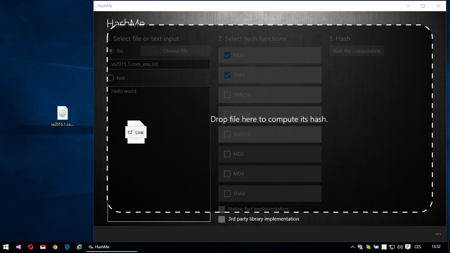Click the Choose file button
The height and width of the screenshot is (253, 450).
click(x=175, y=50)
